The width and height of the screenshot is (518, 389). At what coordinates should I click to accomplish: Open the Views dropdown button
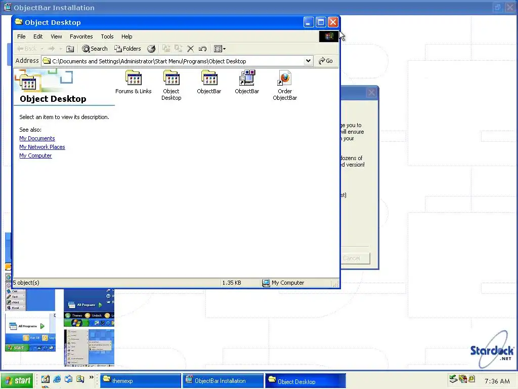click(x=220, y=49)
